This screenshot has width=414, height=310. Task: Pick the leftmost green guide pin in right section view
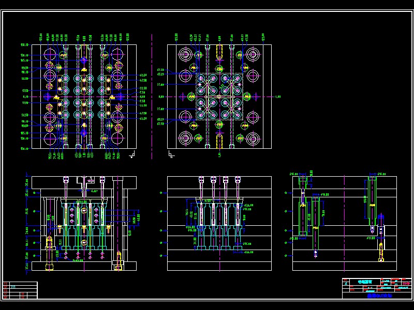pyautogui.click(x=303, y=206)
